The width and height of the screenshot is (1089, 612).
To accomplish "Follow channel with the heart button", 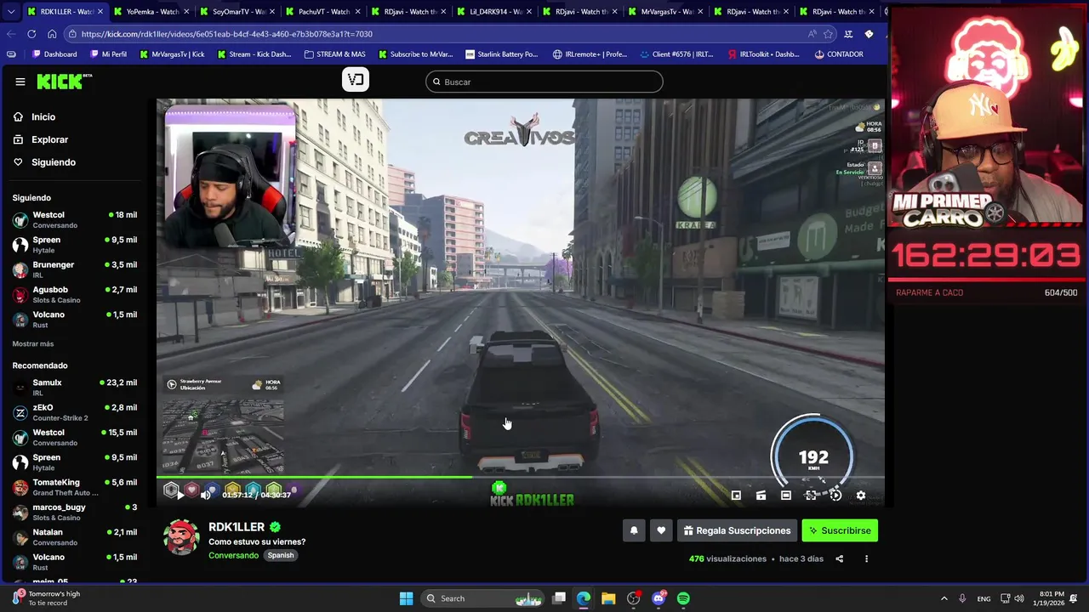I will [661, 530].
